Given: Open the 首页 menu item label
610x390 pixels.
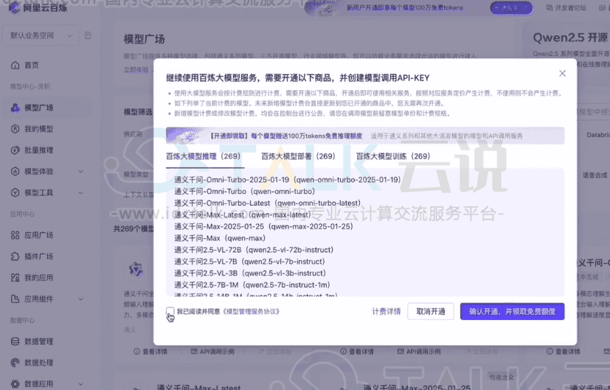Looking at the screenshot, I should (32, 66).
